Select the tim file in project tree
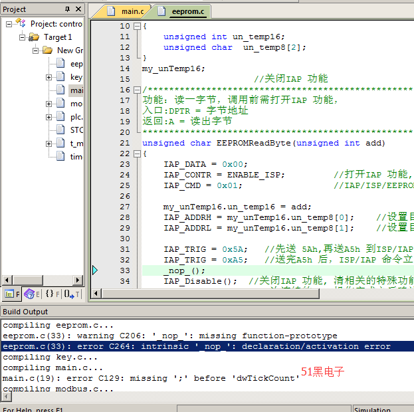 [76, 157]
